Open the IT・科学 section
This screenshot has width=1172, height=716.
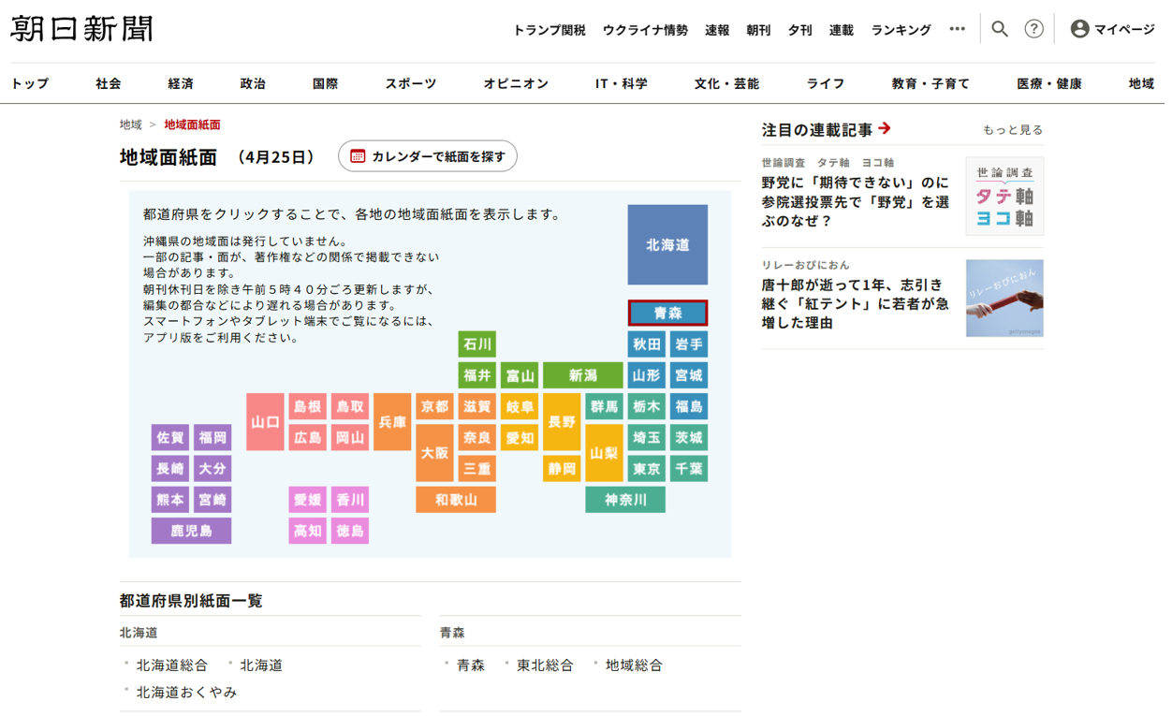[x=625, y=84]
